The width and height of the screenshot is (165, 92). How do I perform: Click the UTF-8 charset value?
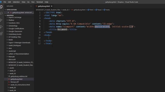(x=70, y=21)
